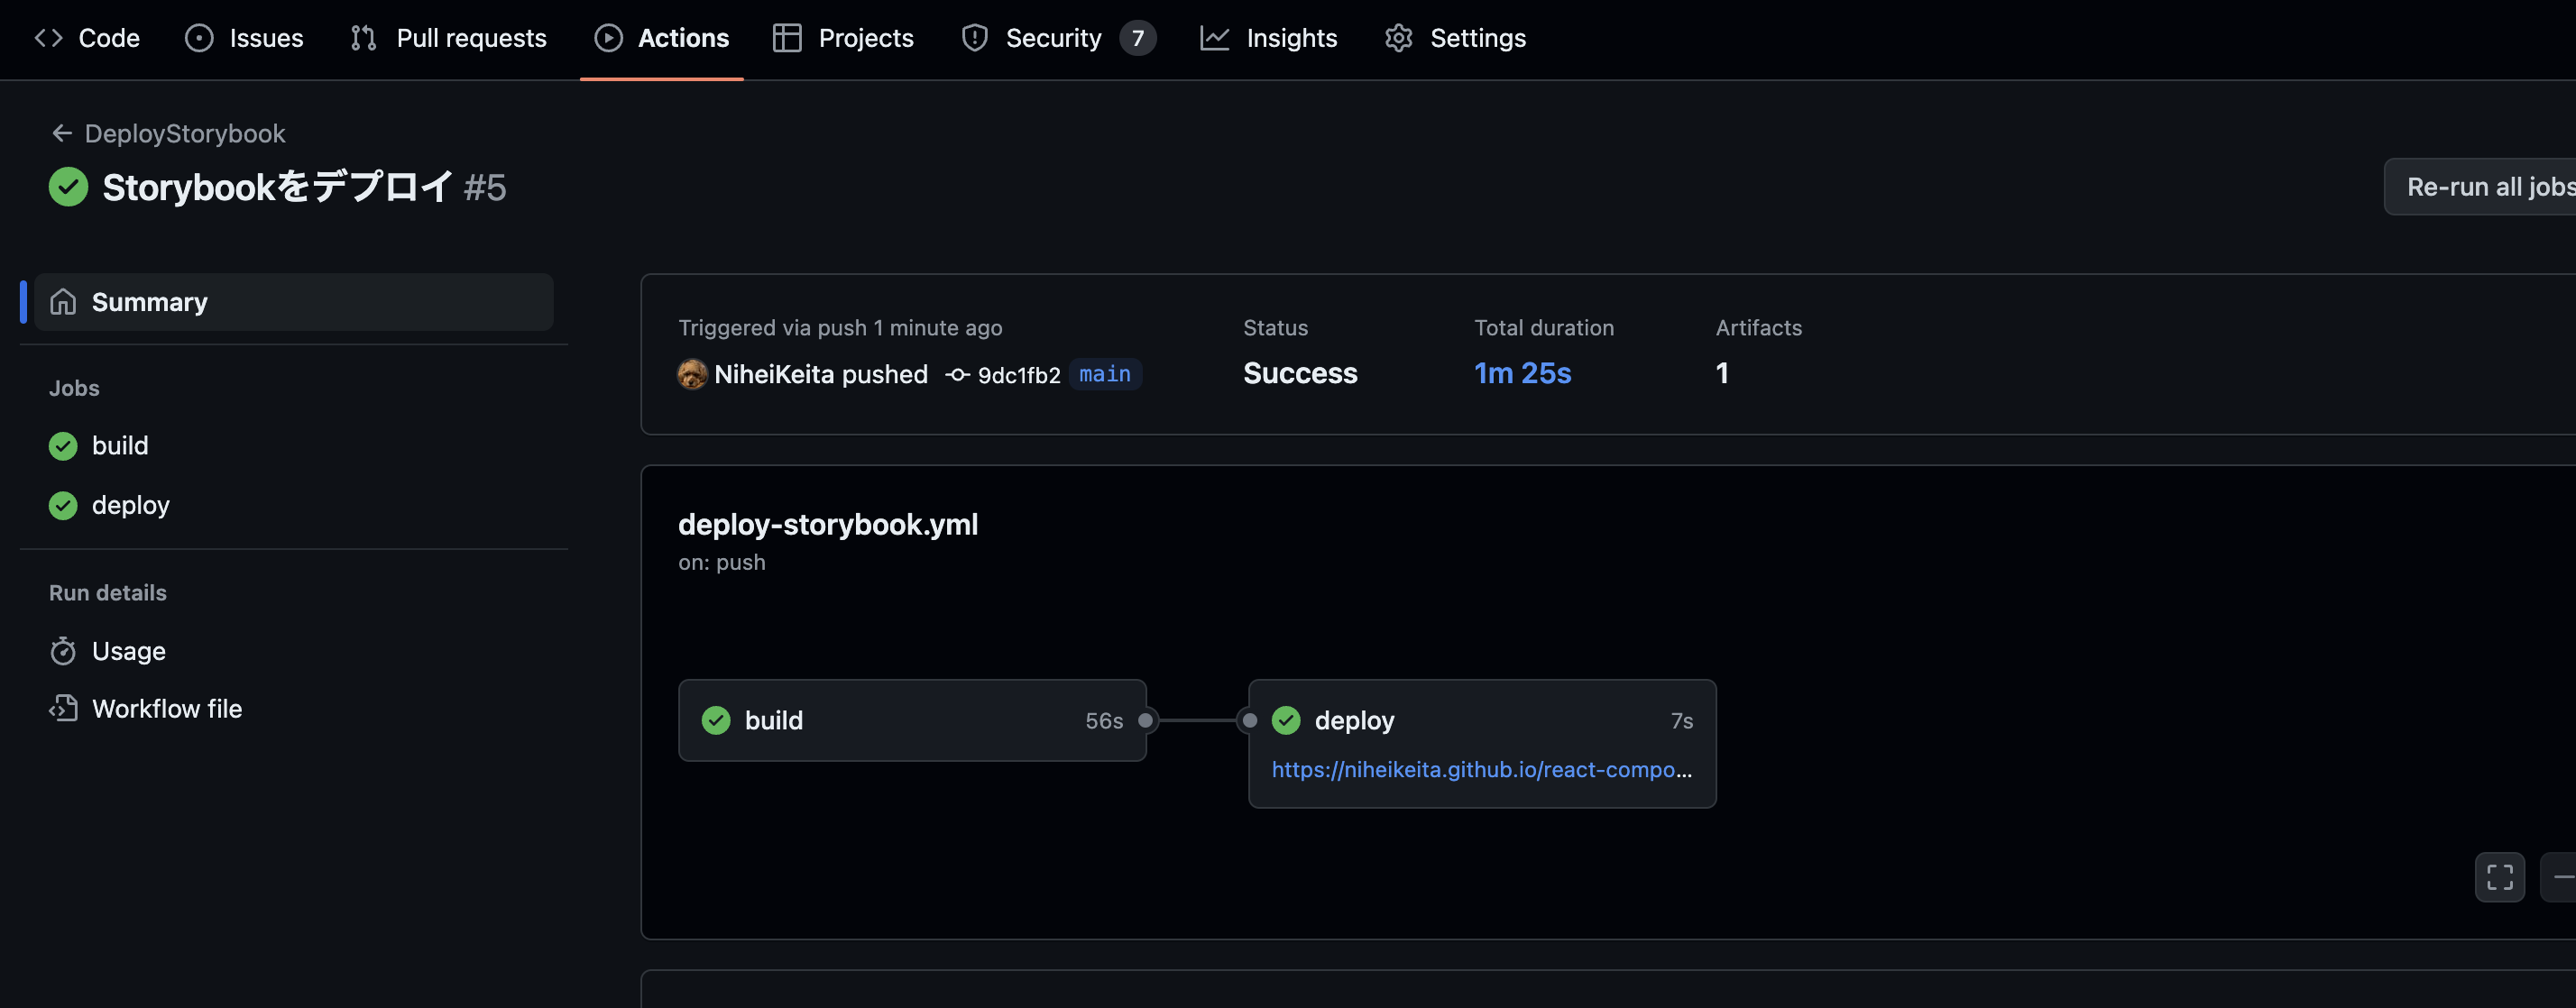Click the commit icon before 9dc1fb2
The image size is (2576, 1008).
[x=957, y=375]
